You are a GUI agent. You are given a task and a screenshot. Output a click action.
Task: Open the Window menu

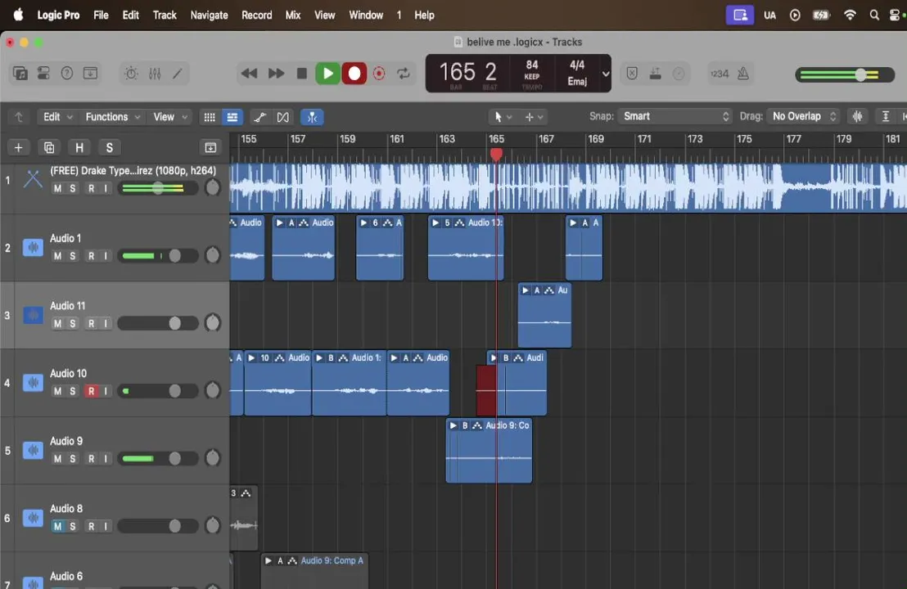point(366,15)
